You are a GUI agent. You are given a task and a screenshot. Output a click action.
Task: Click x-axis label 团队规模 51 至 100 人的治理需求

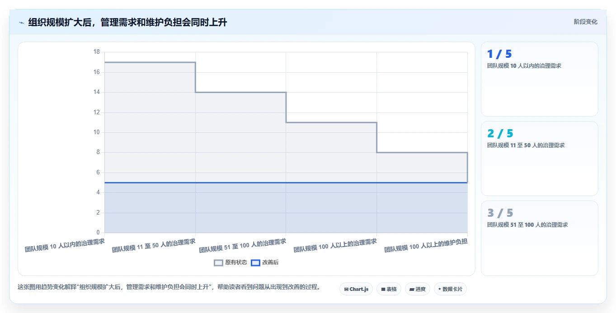click(243, 245)
